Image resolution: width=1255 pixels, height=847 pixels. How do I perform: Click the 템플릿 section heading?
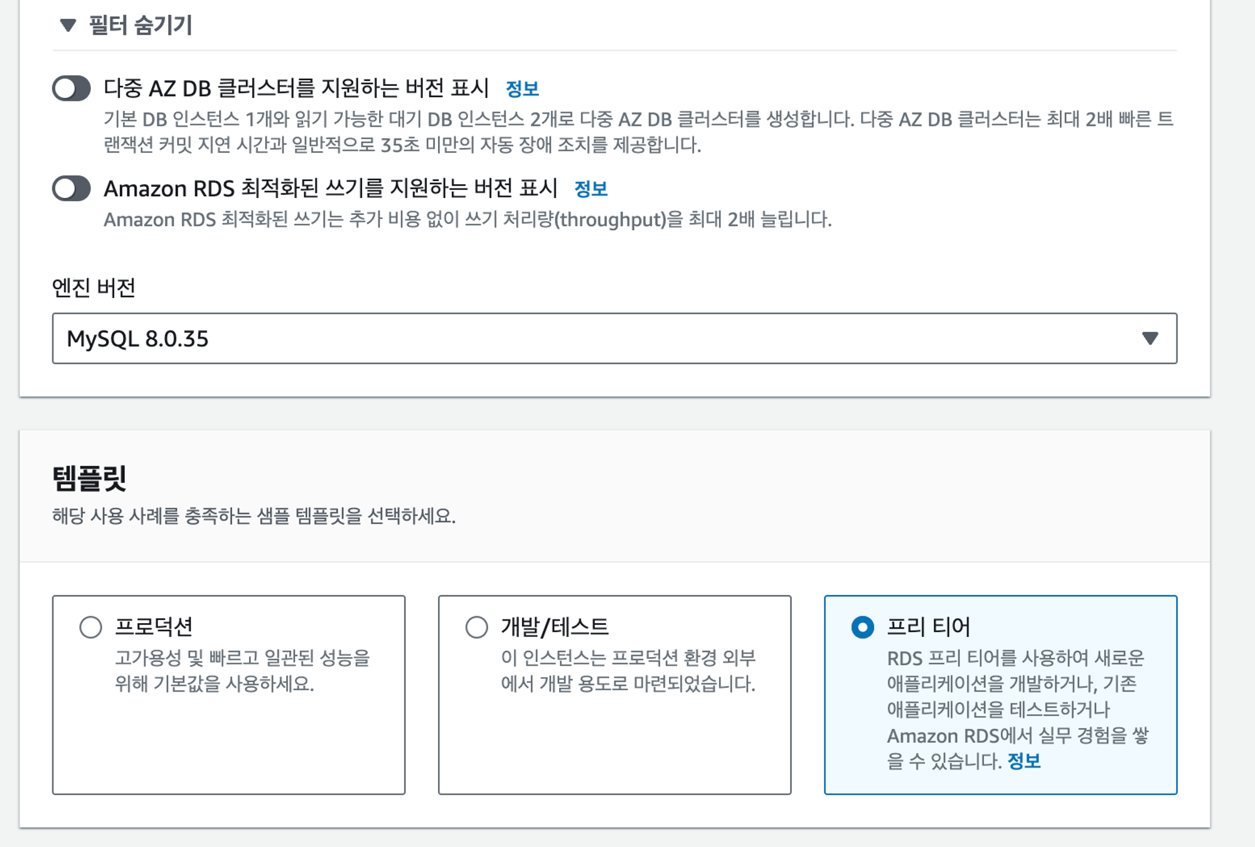coord(89,478)
